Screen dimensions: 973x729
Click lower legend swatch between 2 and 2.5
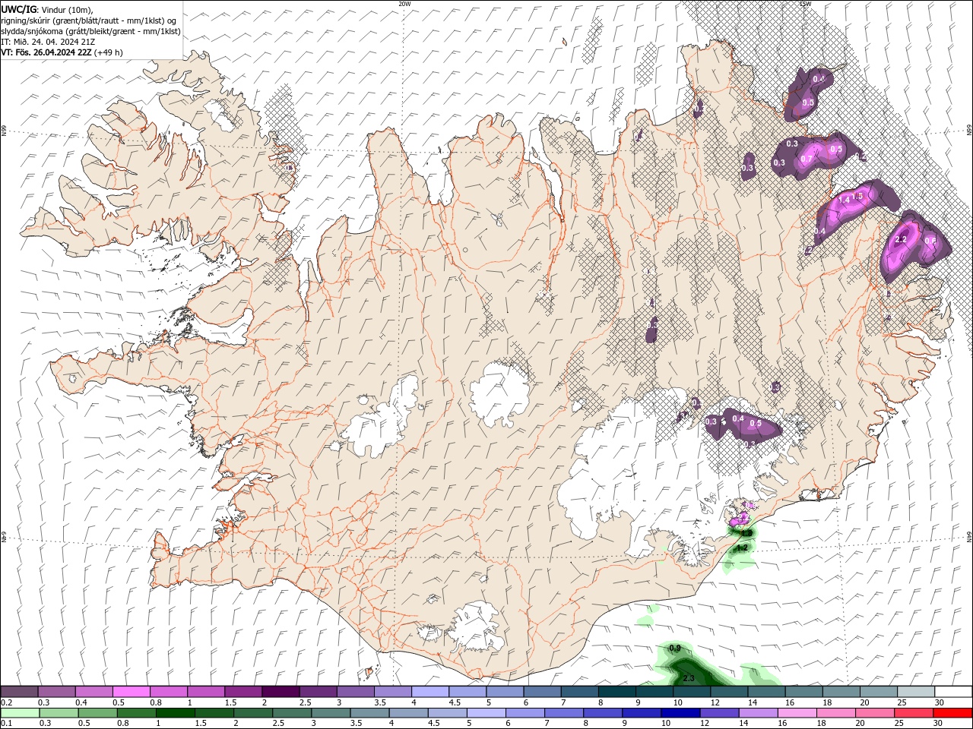coord(253,713)
